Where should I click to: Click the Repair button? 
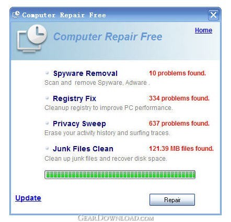coord(172,199)
